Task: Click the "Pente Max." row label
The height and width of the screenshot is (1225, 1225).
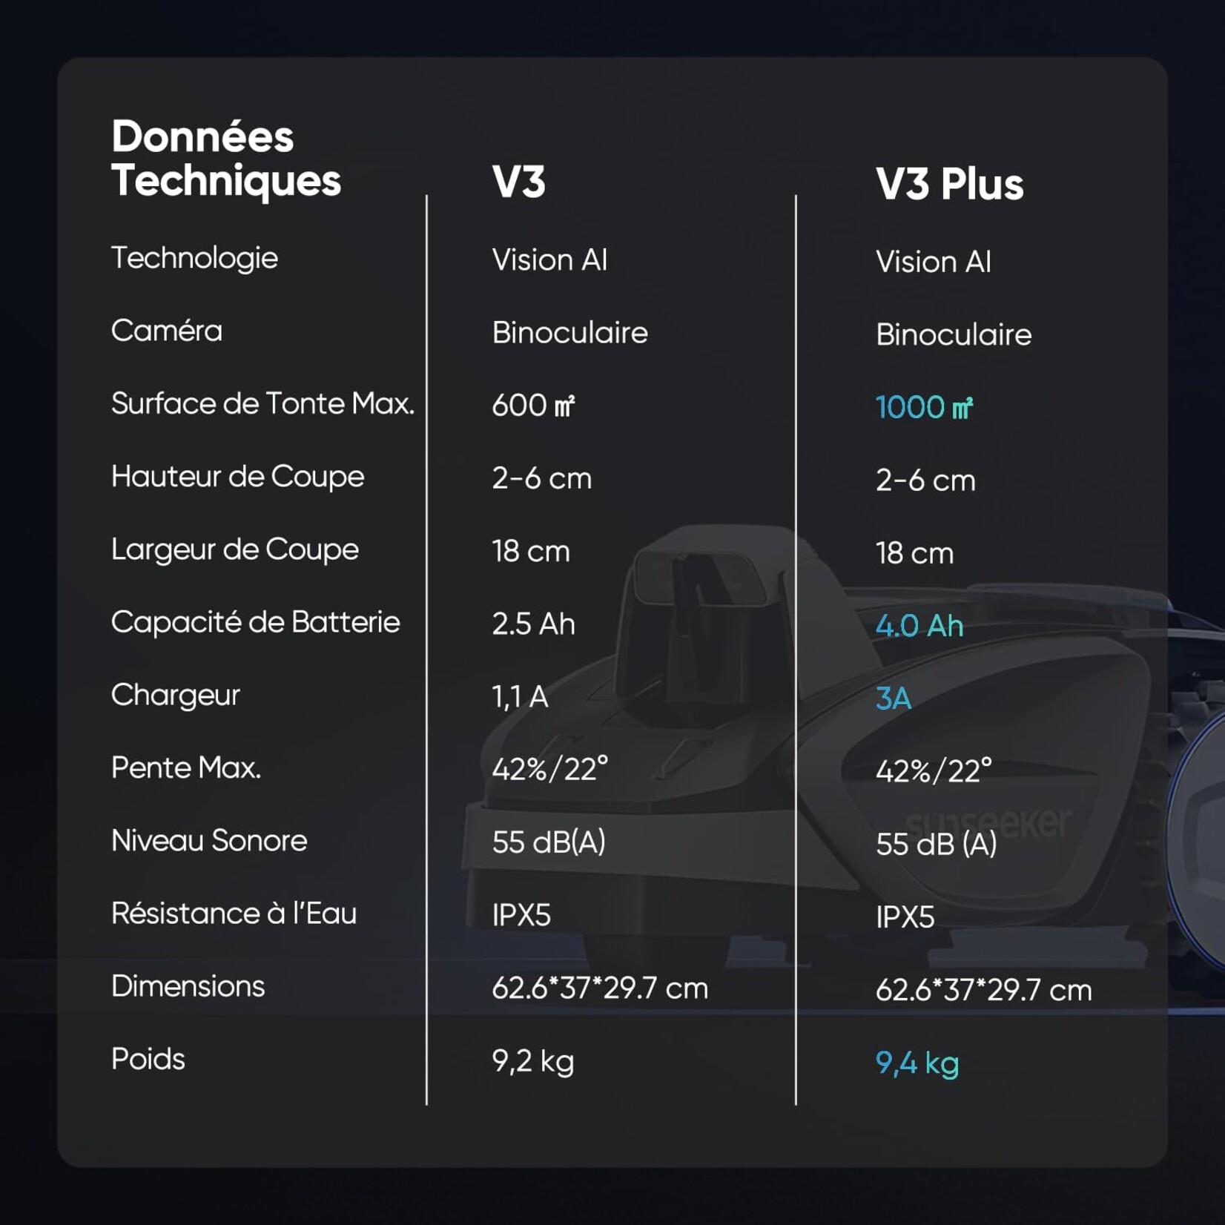Action: tap(185, 767)
